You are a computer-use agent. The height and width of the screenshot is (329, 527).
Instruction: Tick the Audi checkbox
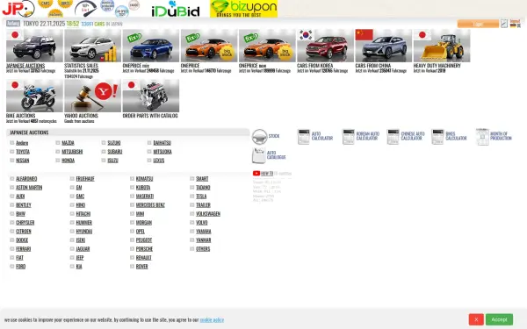(12, 196)
